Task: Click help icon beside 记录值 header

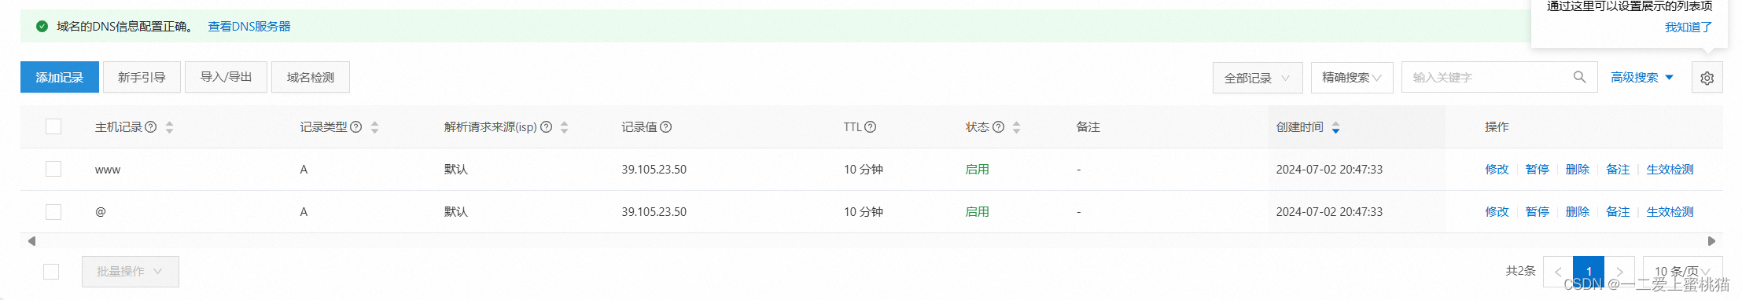Action: point(666,126)
